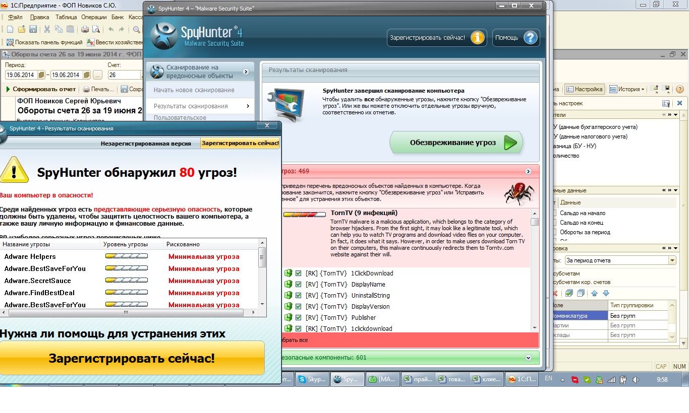
Task: Move field down with blue down arrow
Action: (606, 293)
